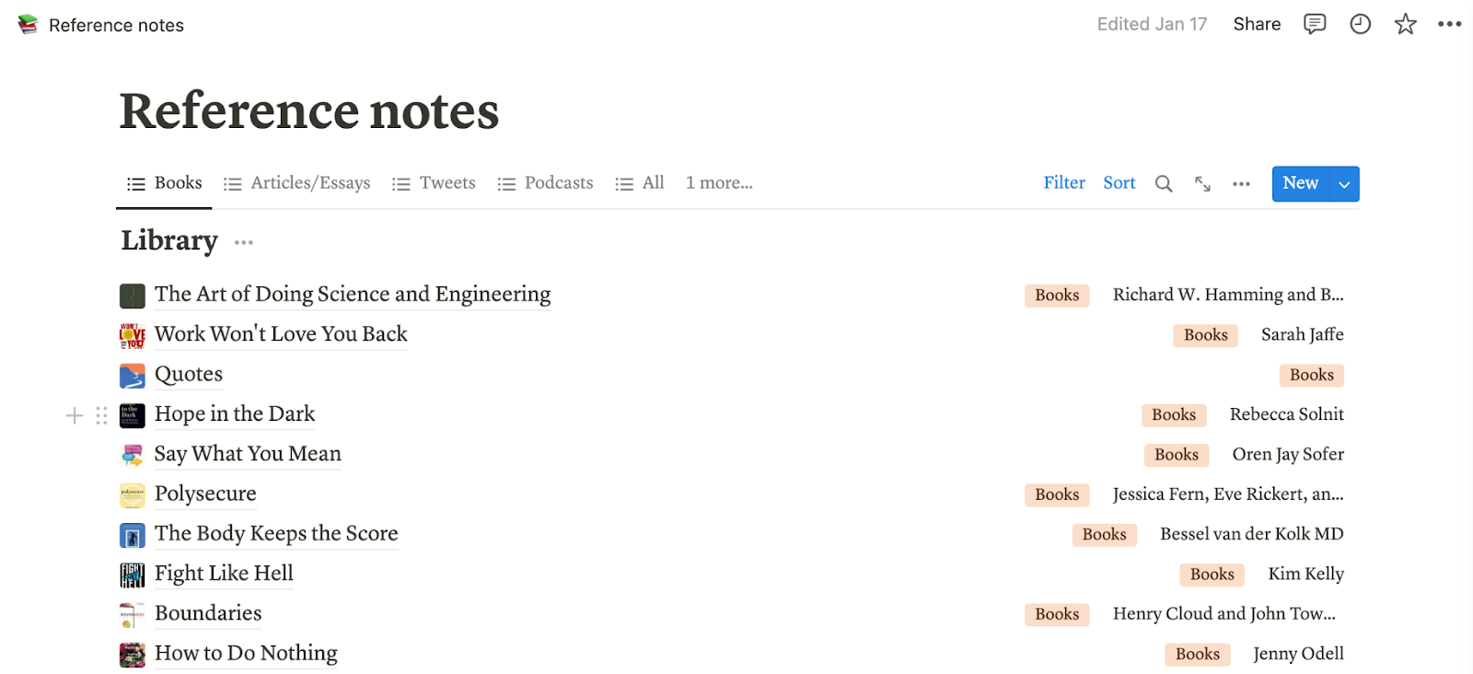The image size is (1473, 674).
Task: Click the orange Books tag next to Polysecure
Action: pos(1056,494)
